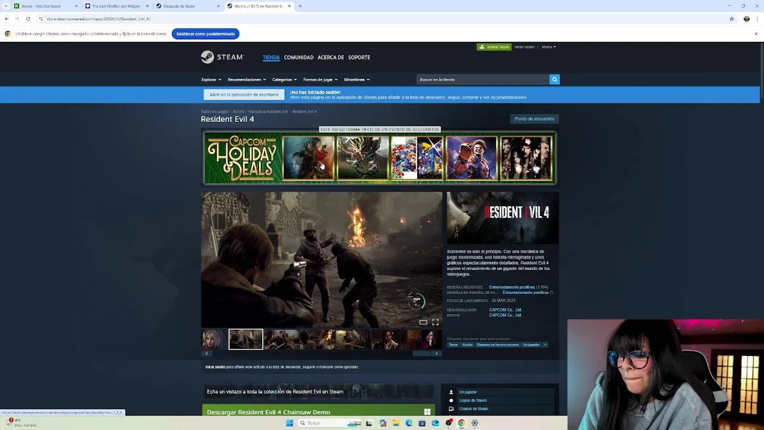Click the 'Buscar en la tienda' search field
The width and height of the screenshot is (764, 430).
click(483, 79)
